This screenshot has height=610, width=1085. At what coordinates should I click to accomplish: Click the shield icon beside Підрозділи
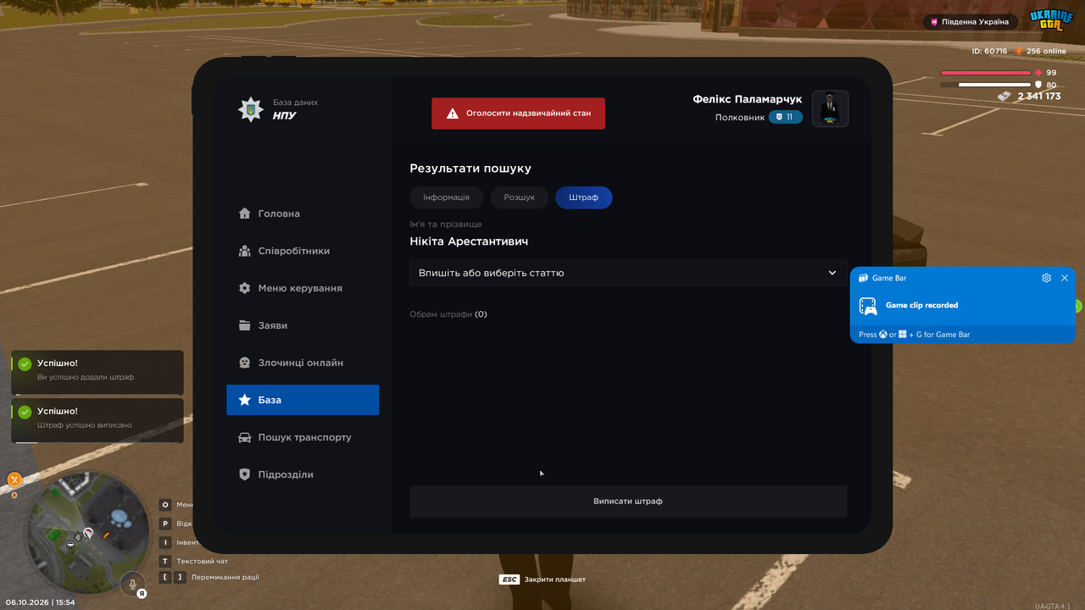pos(244,474)
